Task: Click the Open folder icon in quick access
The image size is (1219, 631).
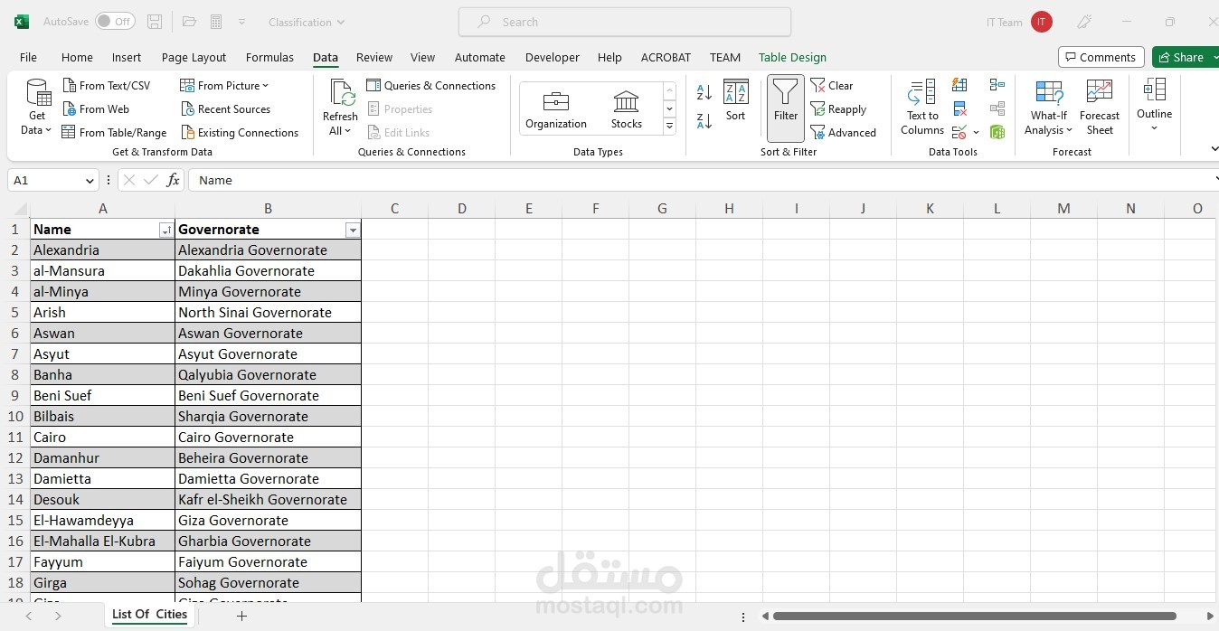Action: pos(189,22)
